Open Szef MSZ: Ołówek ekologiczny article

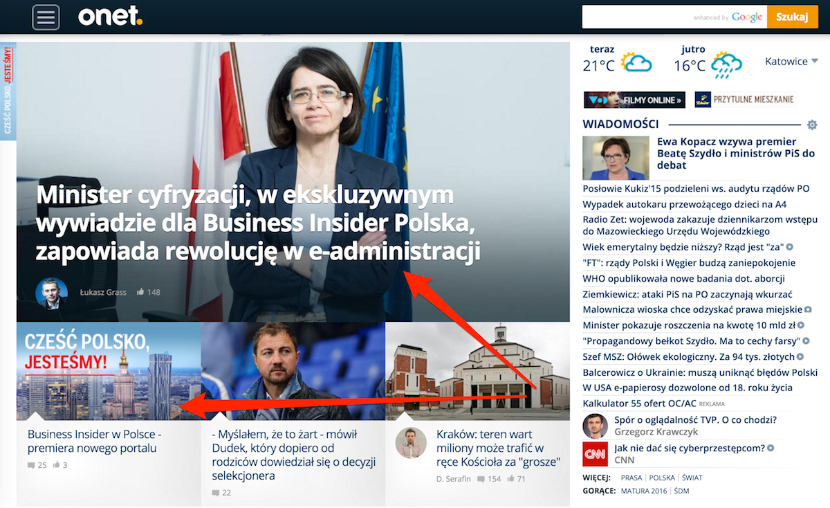pyautogui.click(x=689, y=357)
